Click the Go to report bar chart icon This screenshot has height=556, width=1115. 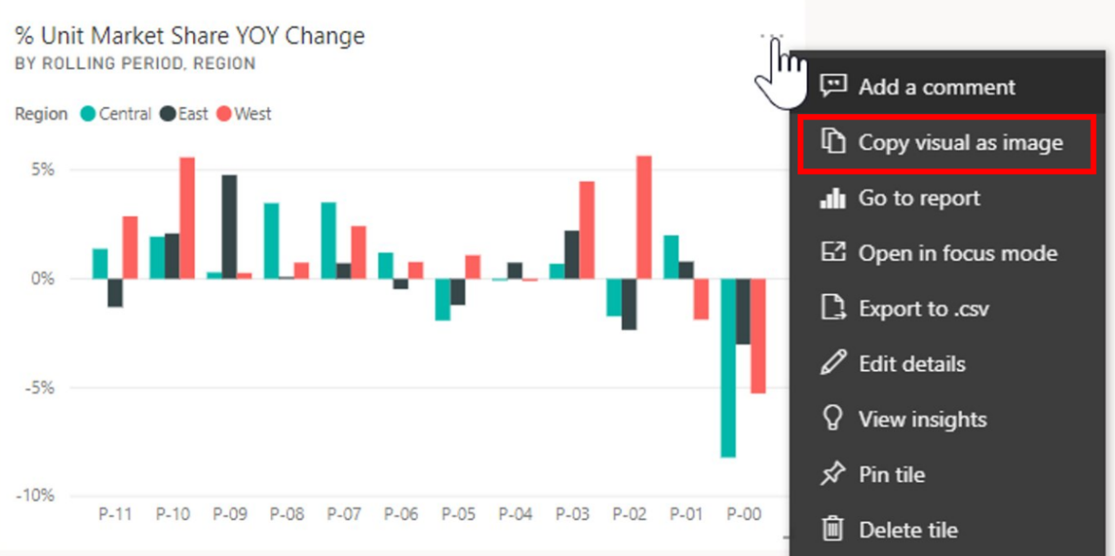[x=833, y=198]
